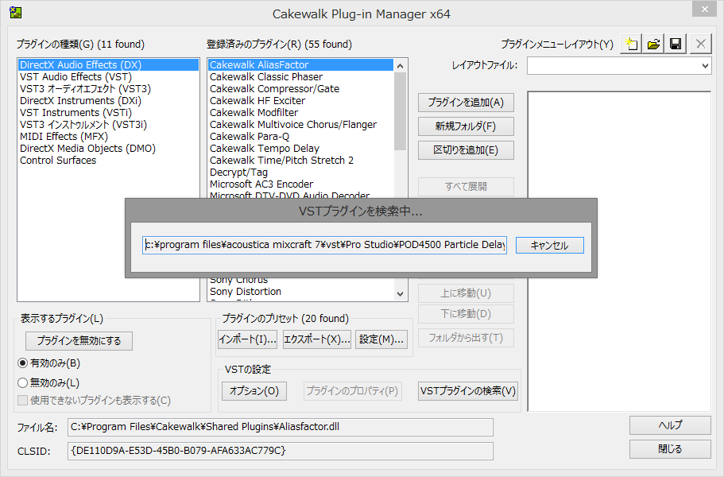Select Cakewalk Modfilter plug-in

pos(301,113)
